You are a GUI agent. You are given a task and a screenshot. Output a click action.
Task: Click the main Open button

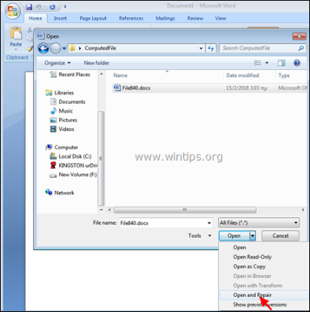234,236
